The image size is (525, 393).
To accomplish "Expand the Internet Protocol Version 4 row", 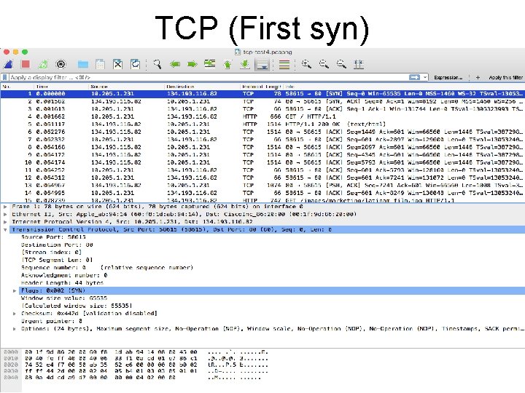I will point(5,222).
